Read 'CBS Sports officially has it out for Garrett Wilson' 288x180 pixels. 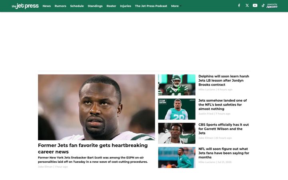[224, 129]
